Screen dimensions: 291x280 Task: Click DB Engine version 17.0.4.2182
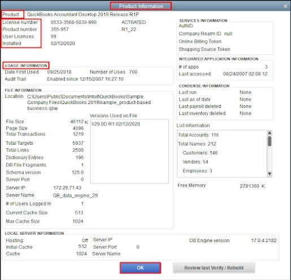[264, 240]
